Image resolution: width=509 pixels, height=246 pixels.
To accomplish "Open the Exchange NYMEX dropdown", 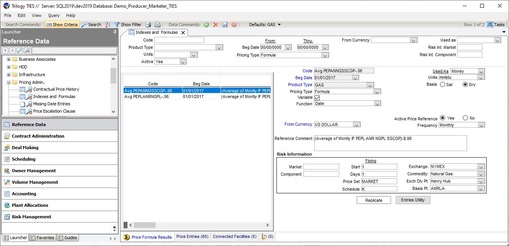I will [x=481, y=167].
